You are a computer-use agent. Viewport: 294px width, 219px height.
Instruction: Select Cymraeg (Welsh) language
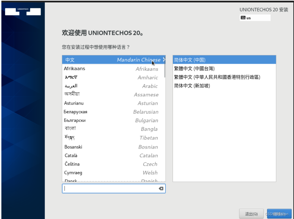point(113,173)
